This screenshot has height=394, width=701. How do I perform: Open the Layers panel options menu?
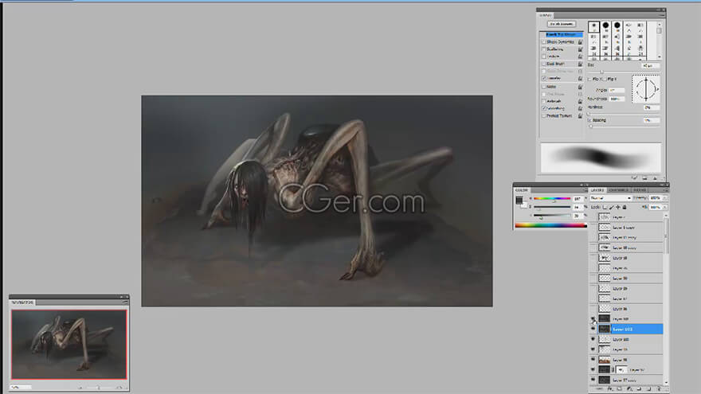[666, 190]
